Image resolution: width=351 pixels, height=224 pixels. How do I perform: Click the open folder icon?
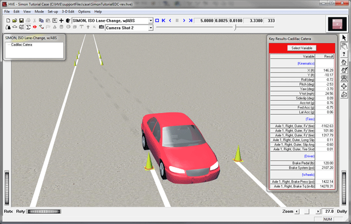click(14, 21)
